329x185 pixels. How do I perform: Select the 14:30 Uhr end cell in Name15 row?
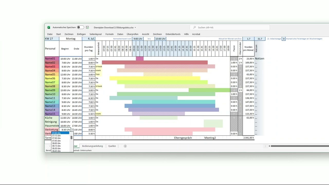pyautogui.click(x=77, y=114)
